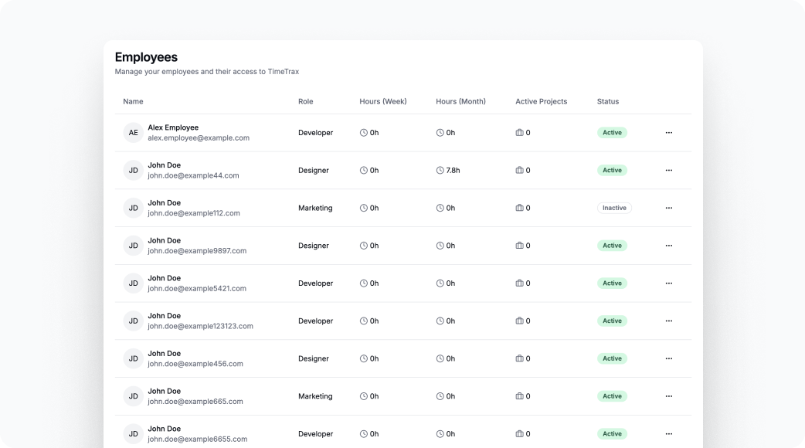Click john.doe@example6655.com email
The height and width of the screenshot is (448, 805).
198,440
